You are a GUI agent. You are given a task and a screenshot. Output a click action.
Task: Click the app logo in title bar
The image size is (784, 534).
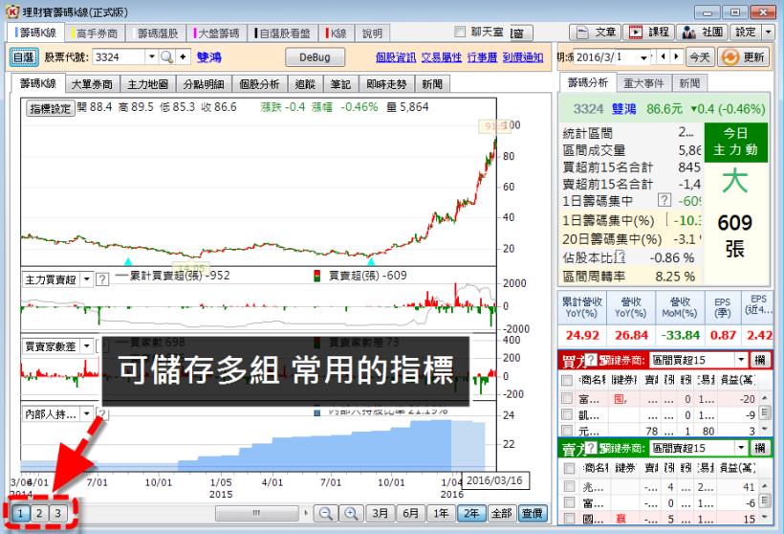click(12, 11)
